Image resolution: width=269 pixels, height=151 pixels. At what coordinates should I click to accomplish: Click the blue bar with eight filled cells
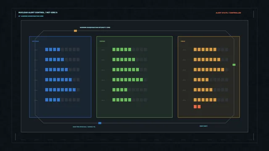pos(62,90)
